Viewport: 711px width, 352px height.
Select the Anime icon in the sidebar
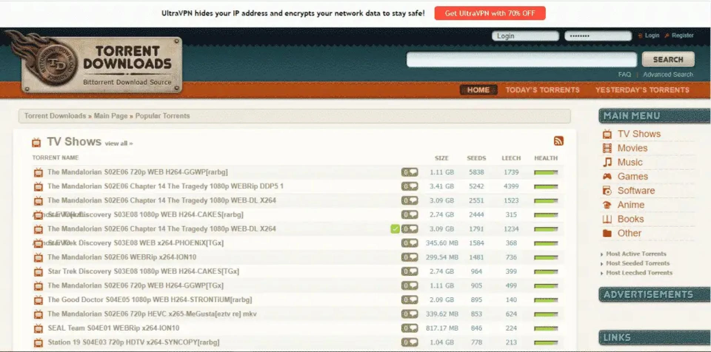click(x=607, y=204)
